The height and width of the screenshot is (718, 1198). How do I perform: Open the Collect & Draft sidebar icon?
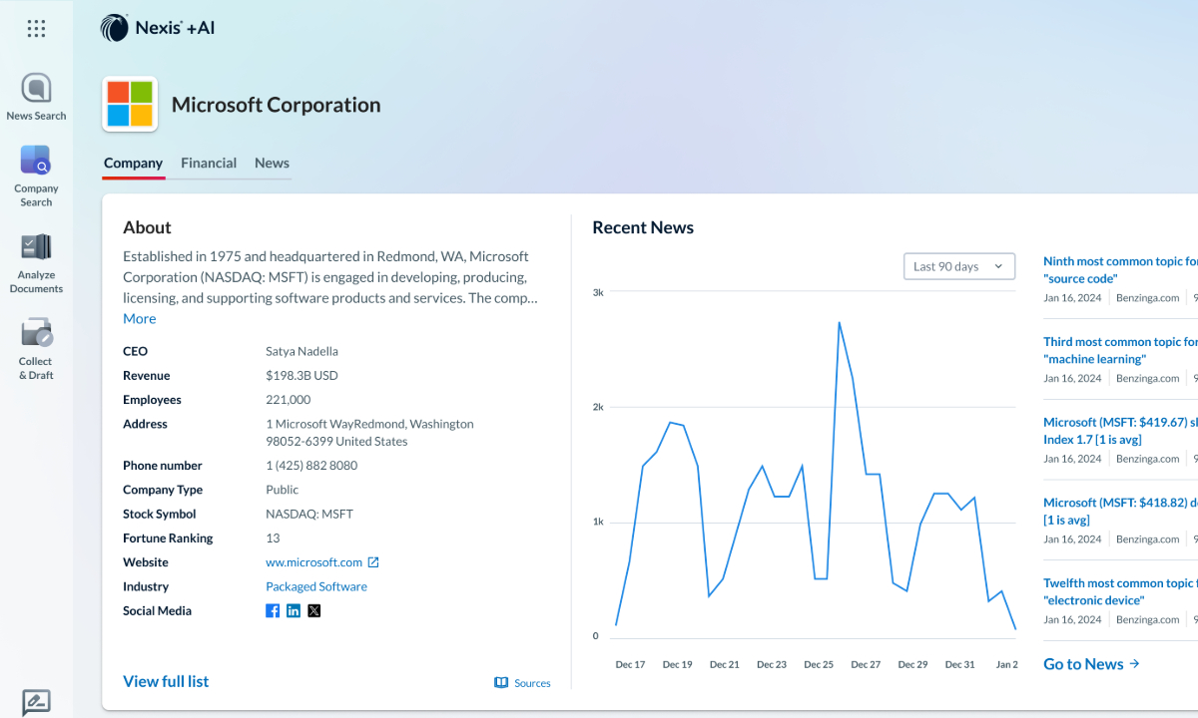pos(36,333)
